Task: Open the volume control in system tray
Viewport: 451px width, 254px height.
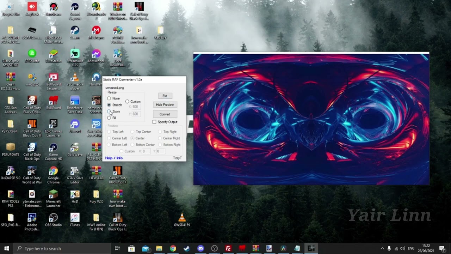Action: pyautogui.click(x=403, y=248)
